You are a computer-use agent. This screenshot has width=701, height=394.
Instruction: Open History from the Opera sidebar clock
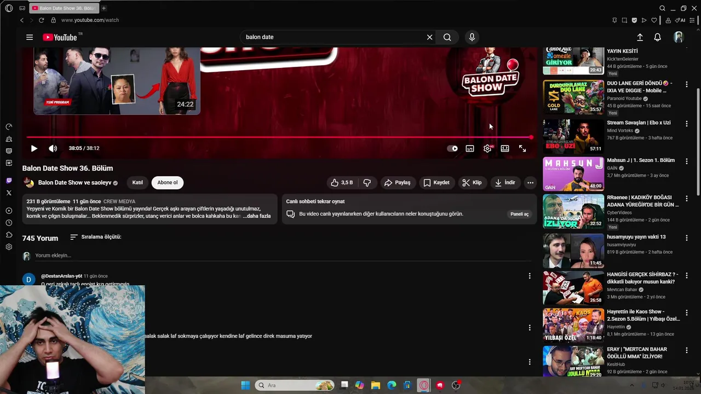click(9, 223)
